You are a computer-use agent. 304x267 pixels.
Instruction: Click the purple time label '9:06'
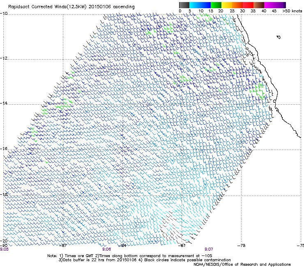[107, 249]
